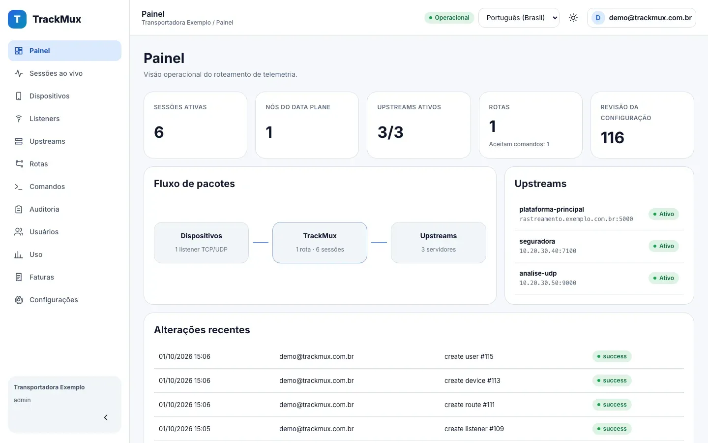Open Configurações in the sidebar
Image resolution: width=708 pixels, height=443 pixels.
[x=64, y=300]
